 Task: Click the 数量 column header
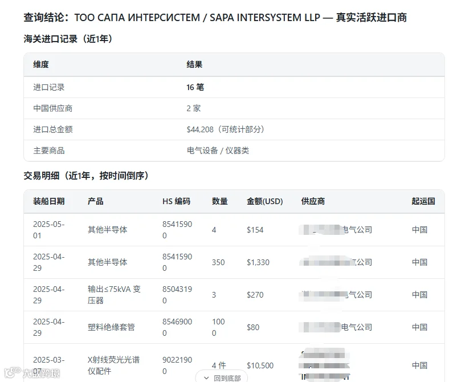coord(220,201)
